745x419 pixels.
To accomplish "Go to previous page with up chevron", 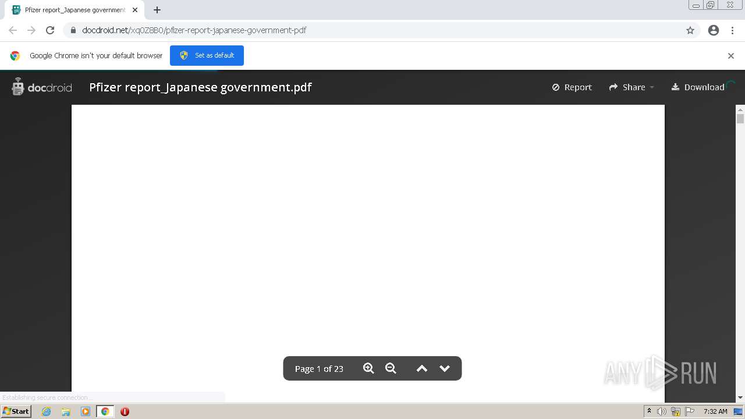I will (x=422, y=368).
